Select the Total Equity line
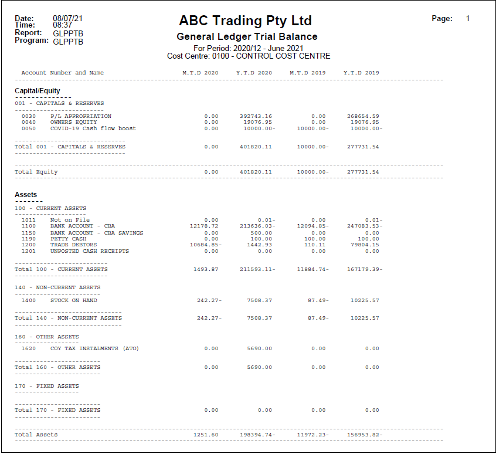 coord(33,171)
